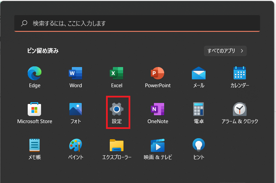
Task: Open the カレンダー calendar app
Action: tap(240, 77)
